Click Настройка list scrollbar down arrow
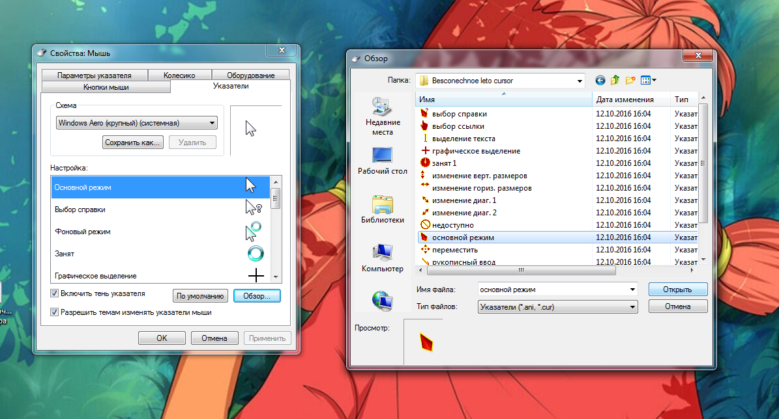Image resolution: width=779 pixels, height=419 pixels. [276, 278]
